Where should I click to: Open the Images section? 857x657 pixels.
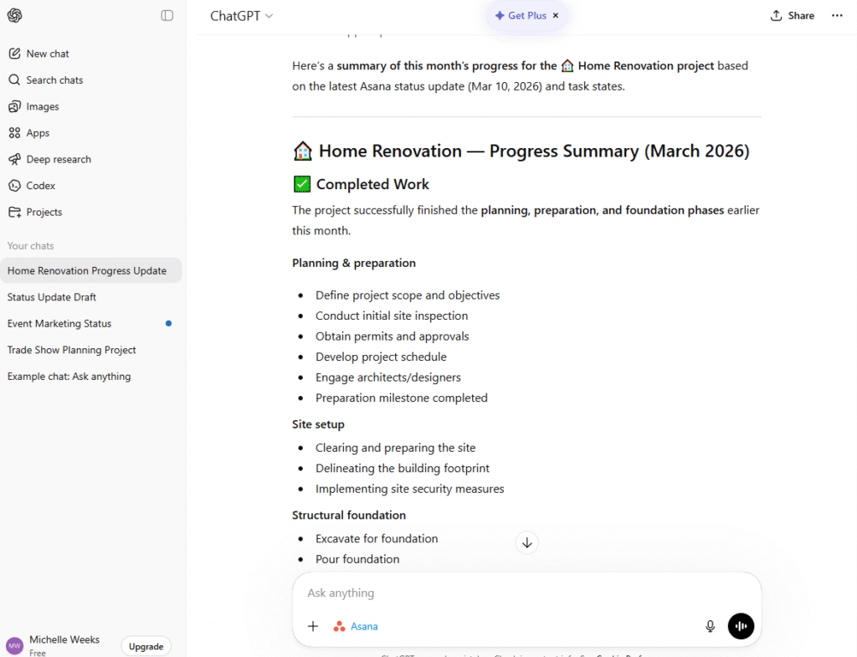tap(42, 107)
